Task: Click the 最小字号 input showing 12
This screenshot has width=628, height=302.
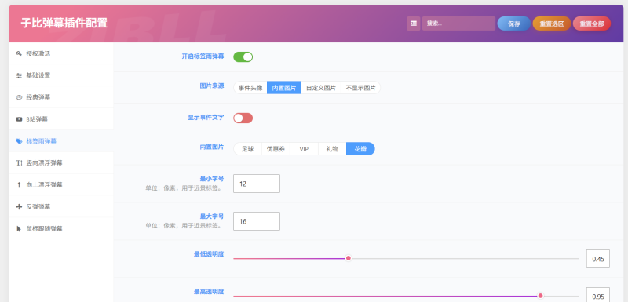Action: pos(257,184)
